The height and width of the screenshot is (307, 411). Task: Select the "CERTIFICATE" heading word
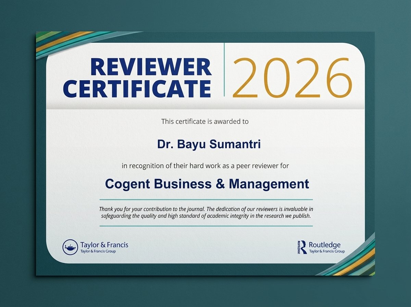[x=137, y=88]
